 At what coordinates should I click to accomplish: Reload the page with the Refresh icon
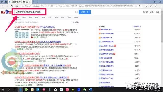pyautogui.click(x=12, y=6)
